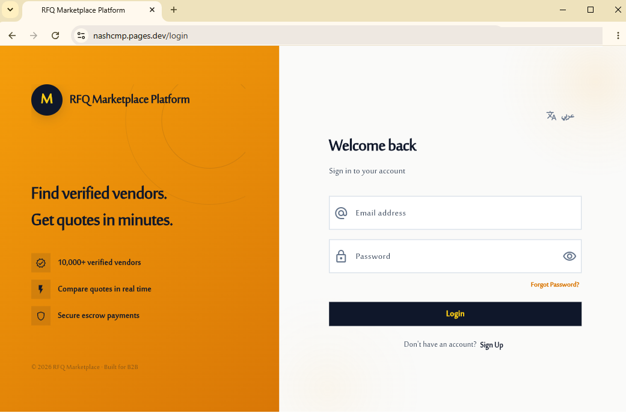Image resolution: width=626 pixels, height=413 pixels.
Task: Click the 'Don't have an account?' text
Action: click(440, 344)
